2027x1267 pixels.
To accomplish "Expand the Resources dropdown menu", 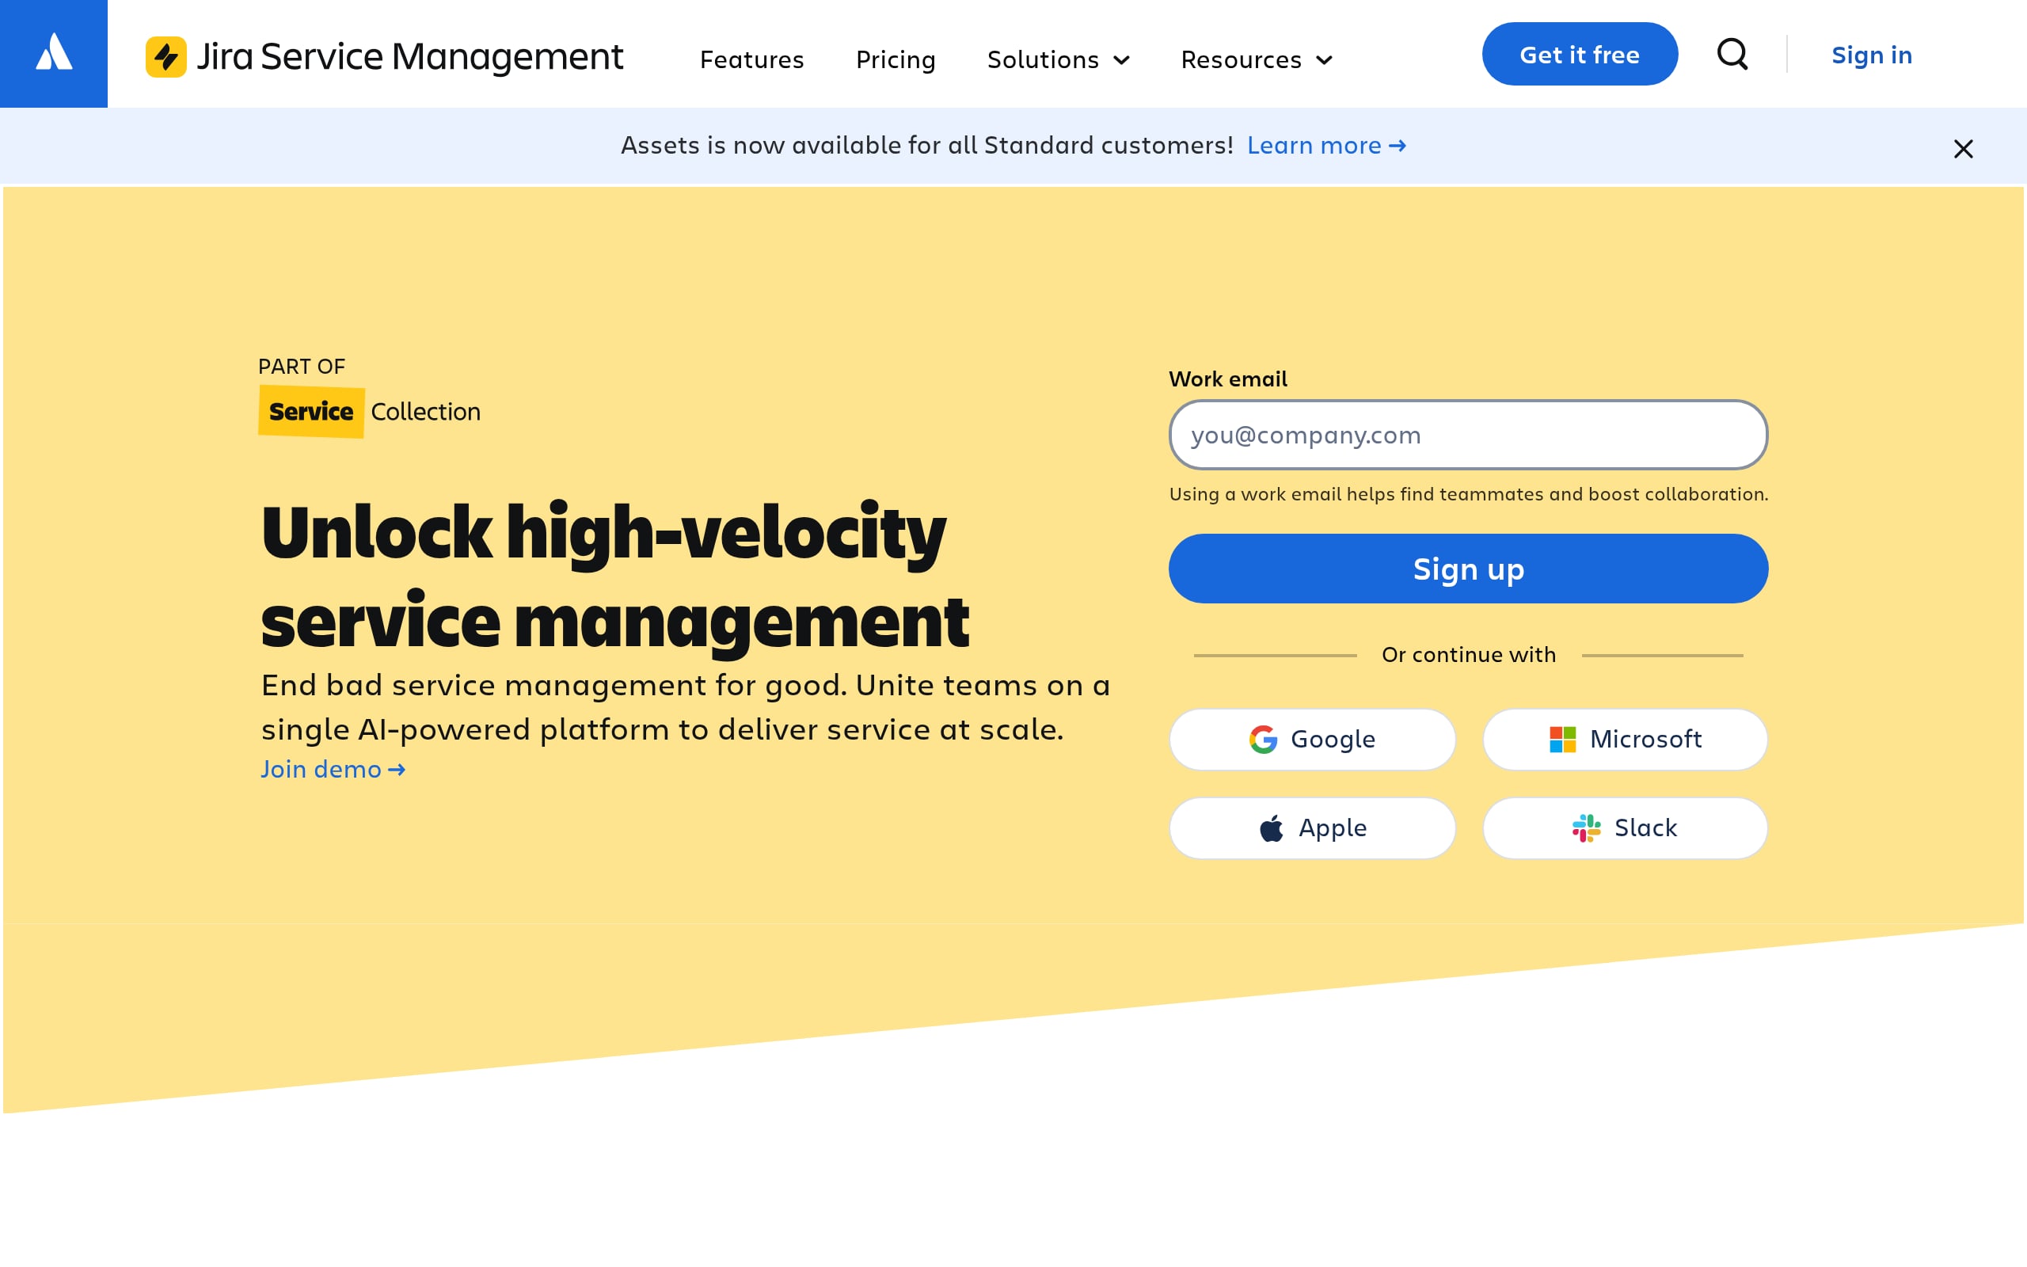I will [x=1257, y=59].
